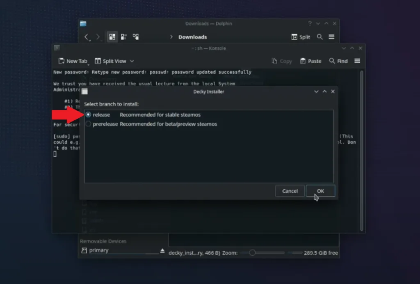This screenshot has width=420, height=284.
Task: Expand the Split View dropdown arrow
Action: pos(132,61)
